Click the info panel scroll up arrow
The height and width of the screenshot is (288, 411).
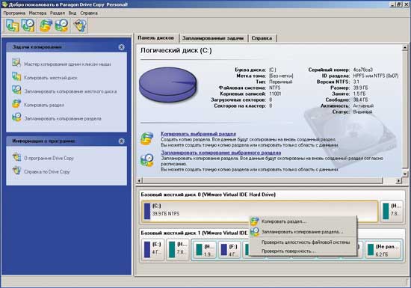tap(405, 47)
